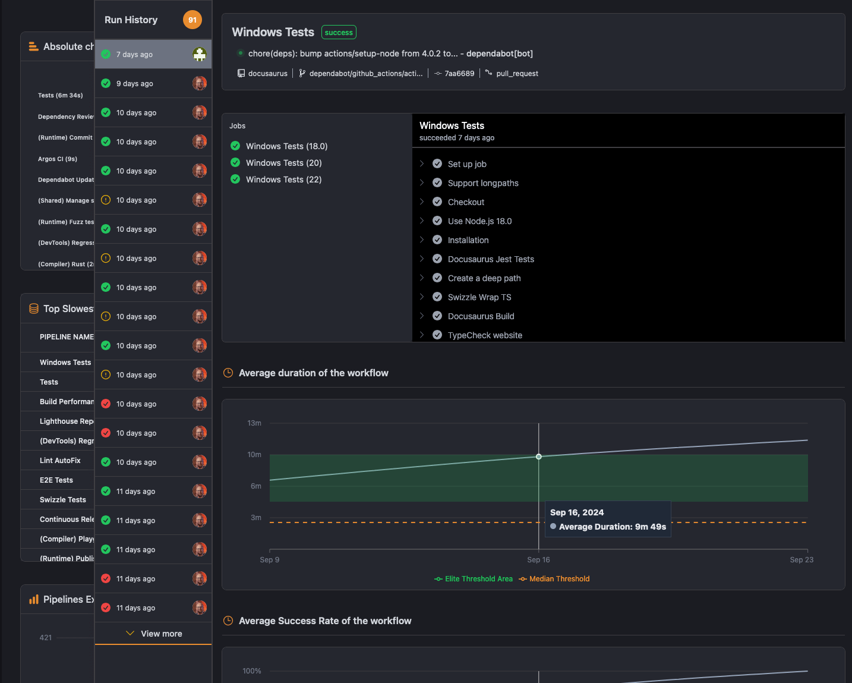Open the E2E Tests pipeline entry
The width and height of the screenshot is (852, 683).
click(x=56, y=480)
